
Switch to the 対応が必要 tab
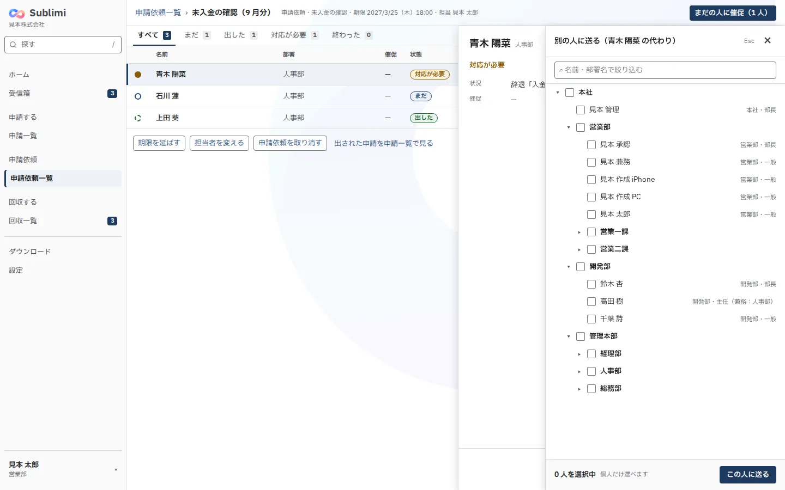(295, 35)
